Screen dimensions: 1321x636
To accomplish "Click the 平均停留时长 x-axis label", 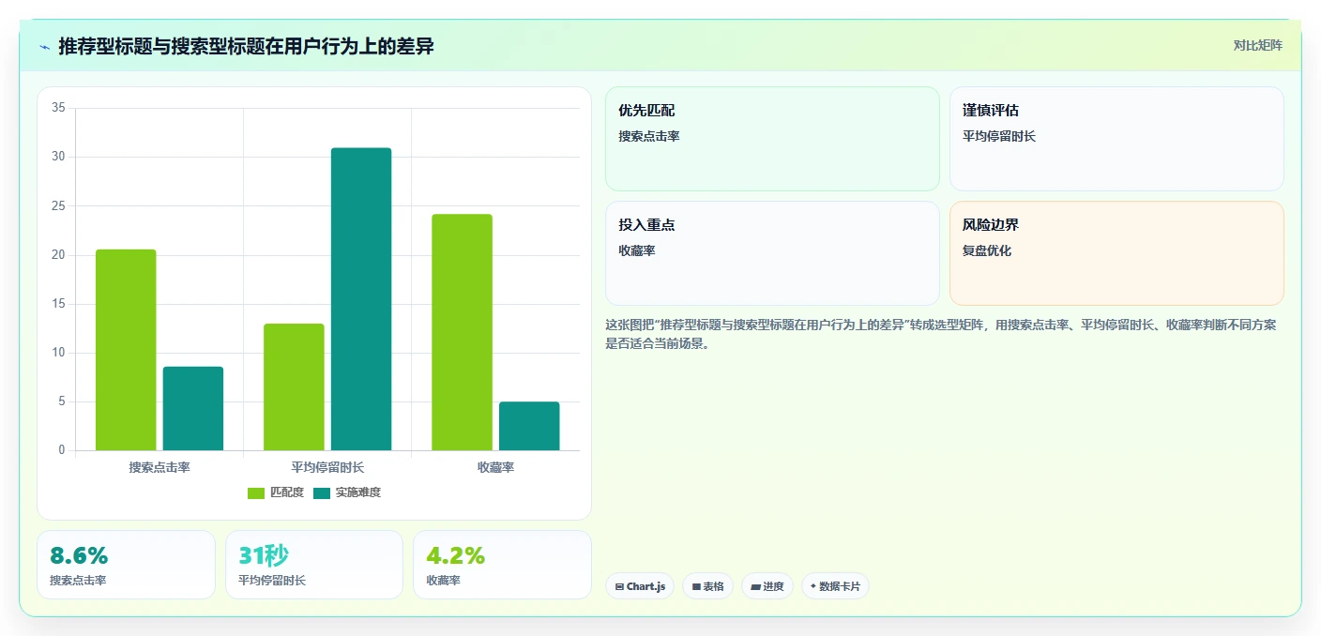I will pyautogui.click(x=327, y=467).
